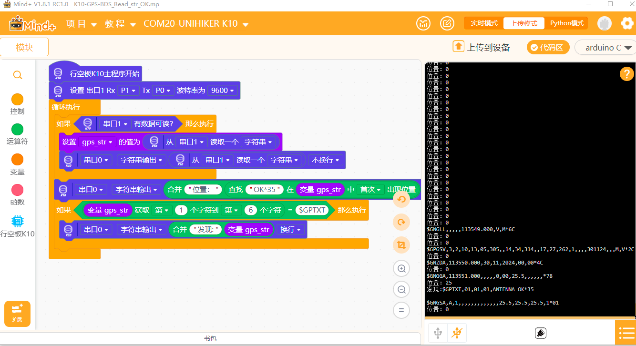
Task: Open the Tx pin P0 dropdown
Action: (163, 91)
